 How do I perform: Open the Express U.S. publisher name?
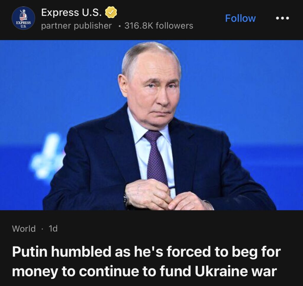71,12
